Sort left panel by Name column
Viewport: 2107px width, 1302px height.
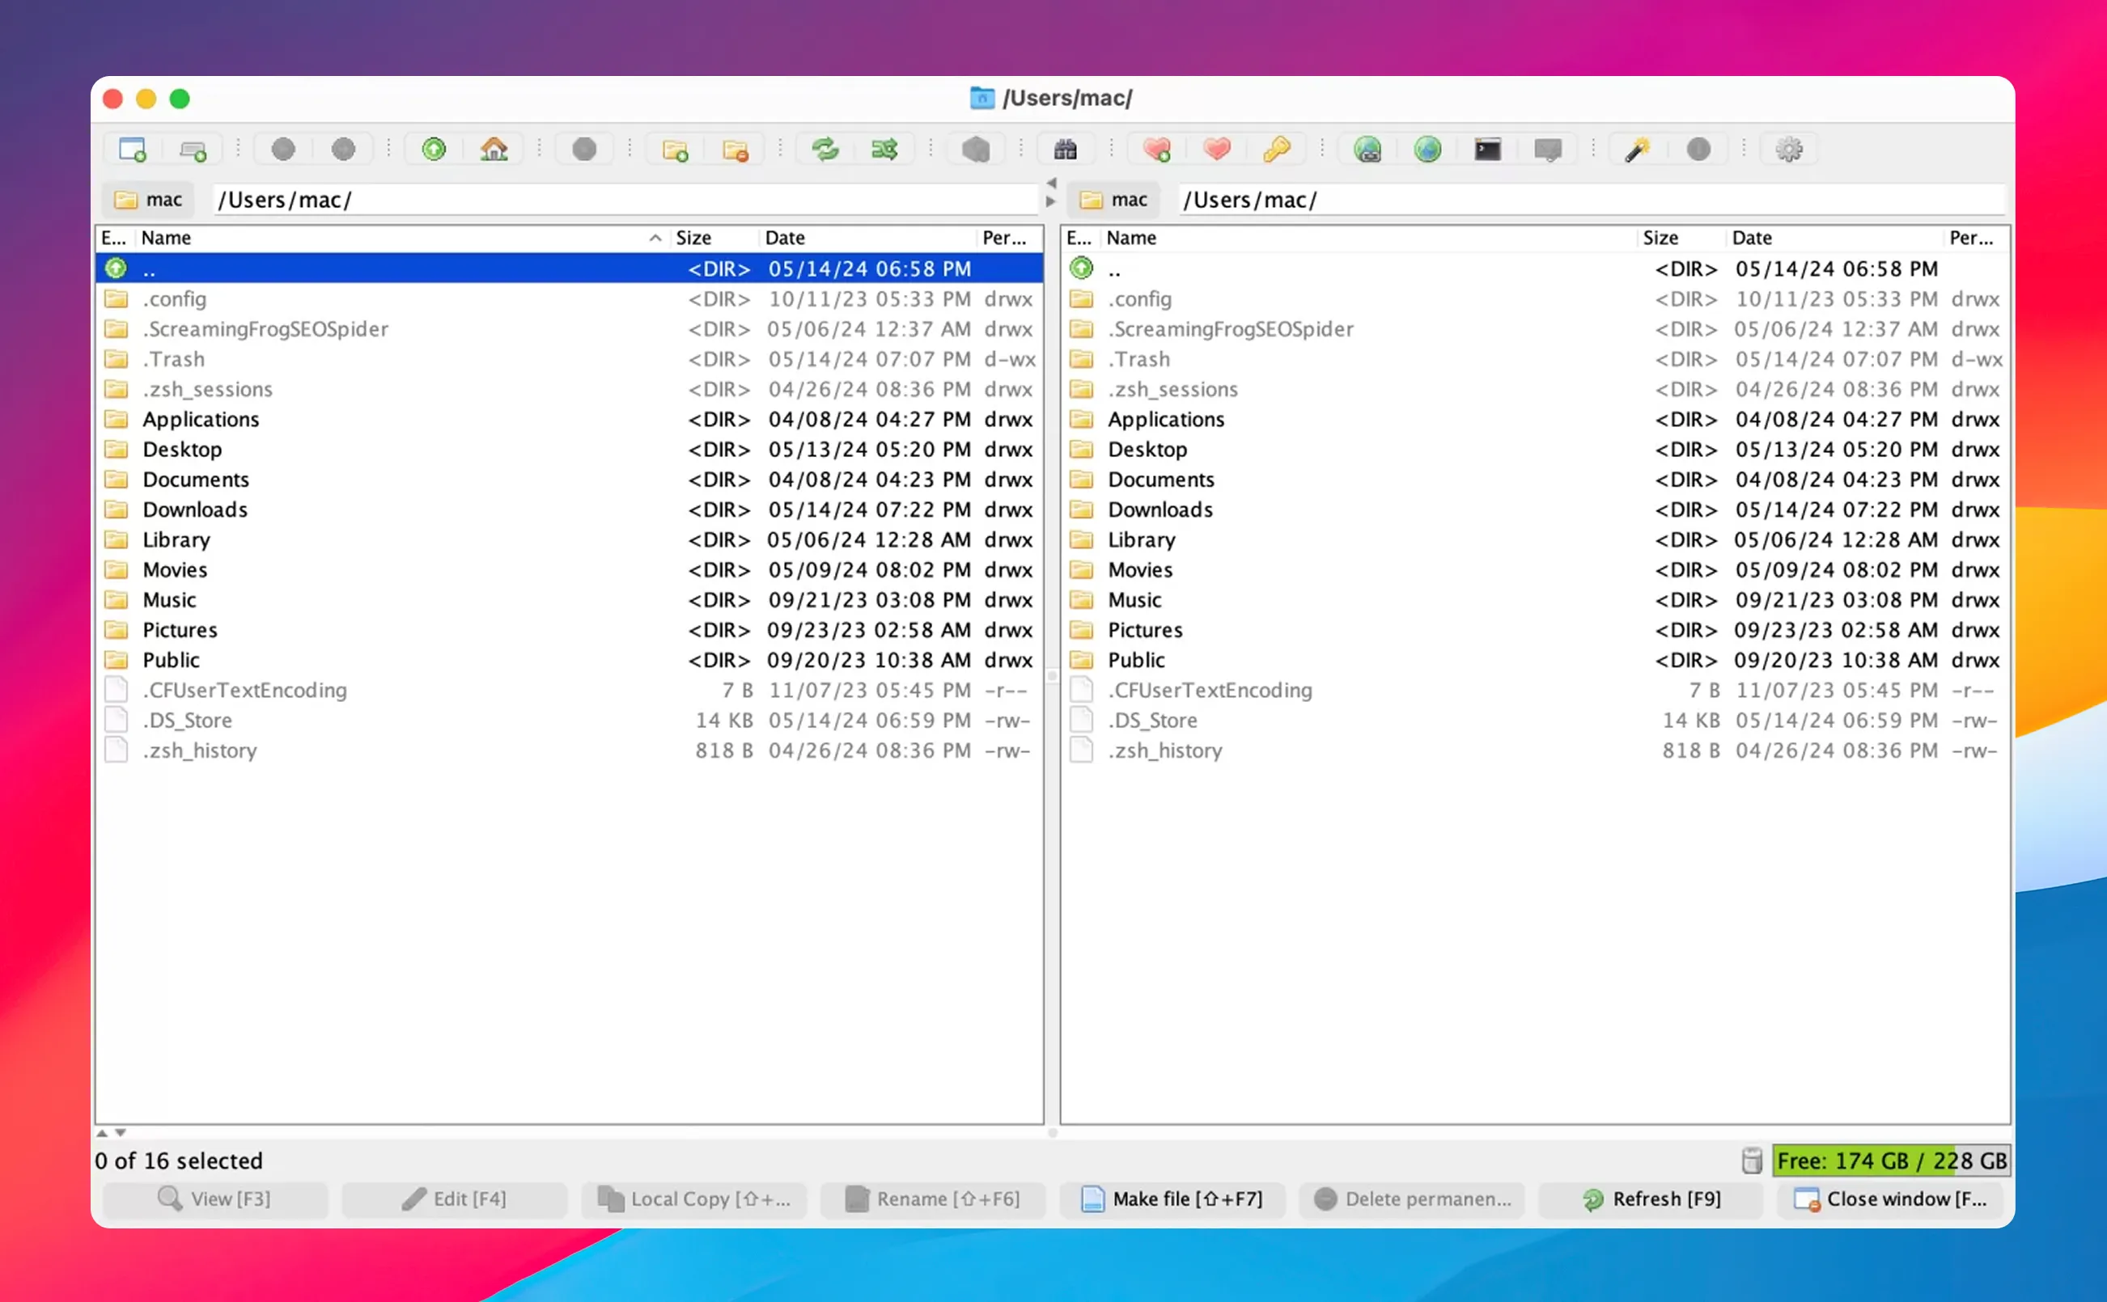402,238
